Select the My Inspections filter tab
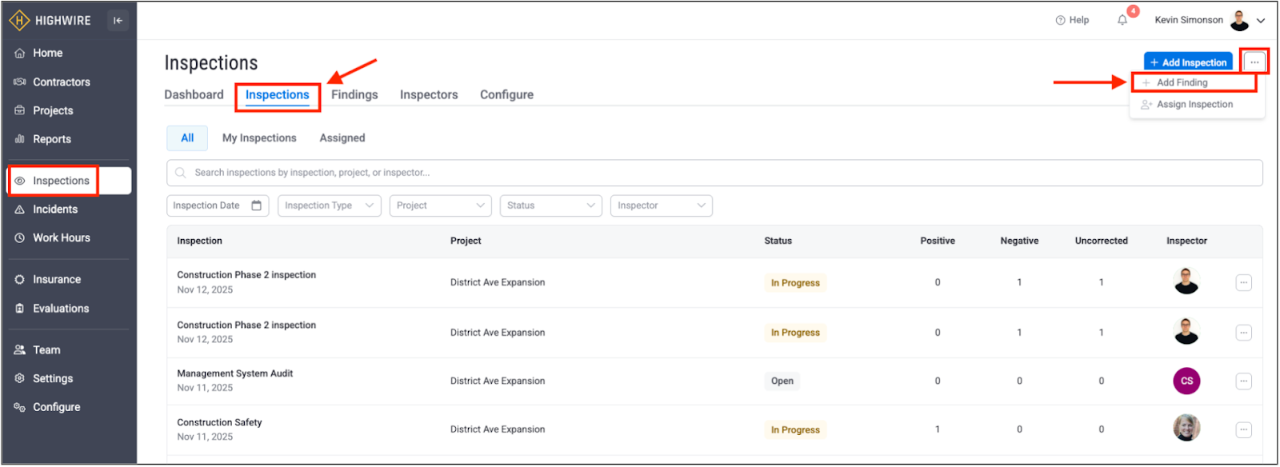 point(259,138)
